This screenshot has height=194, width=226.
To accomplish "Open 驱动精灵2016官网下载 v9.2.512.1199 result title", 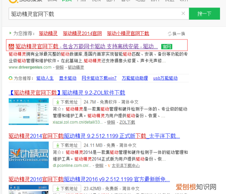I will pos(89,179).
